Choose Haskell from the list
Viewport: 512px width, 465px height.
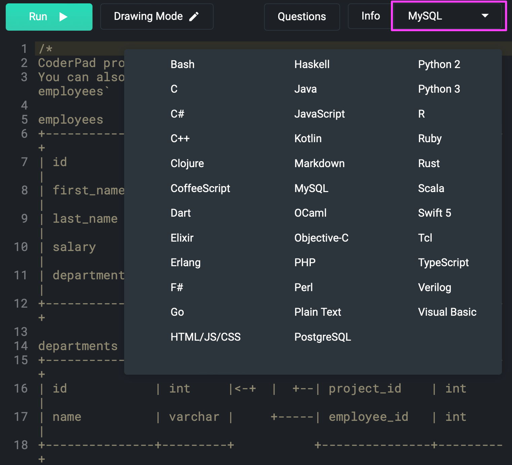click(312, 64)
